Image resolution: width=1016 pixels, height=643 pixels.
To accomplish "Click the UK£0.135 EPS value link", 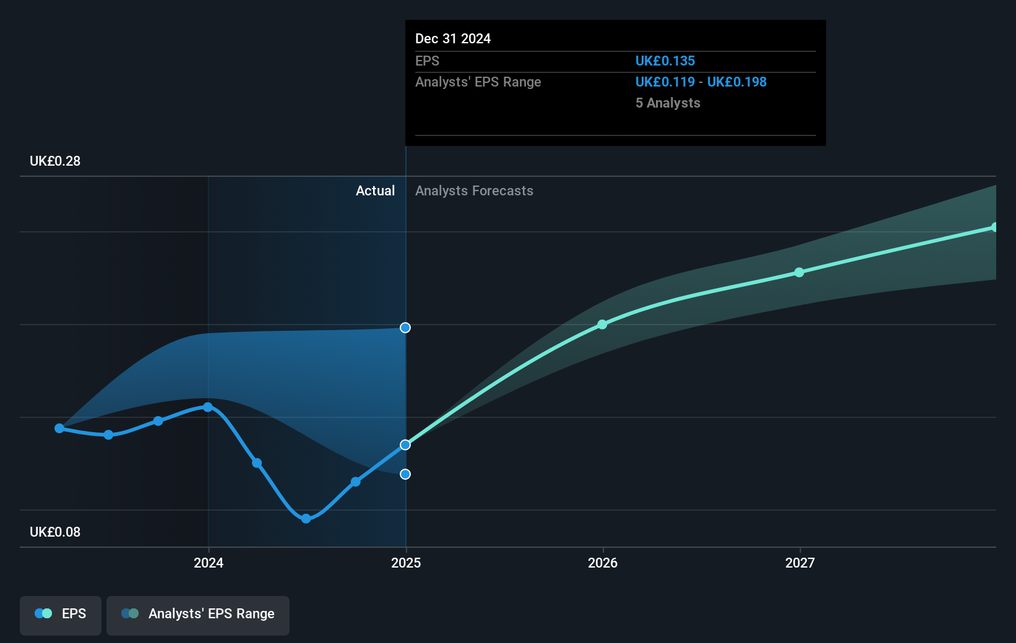I will pyautogui.click(x=665, y=61).
